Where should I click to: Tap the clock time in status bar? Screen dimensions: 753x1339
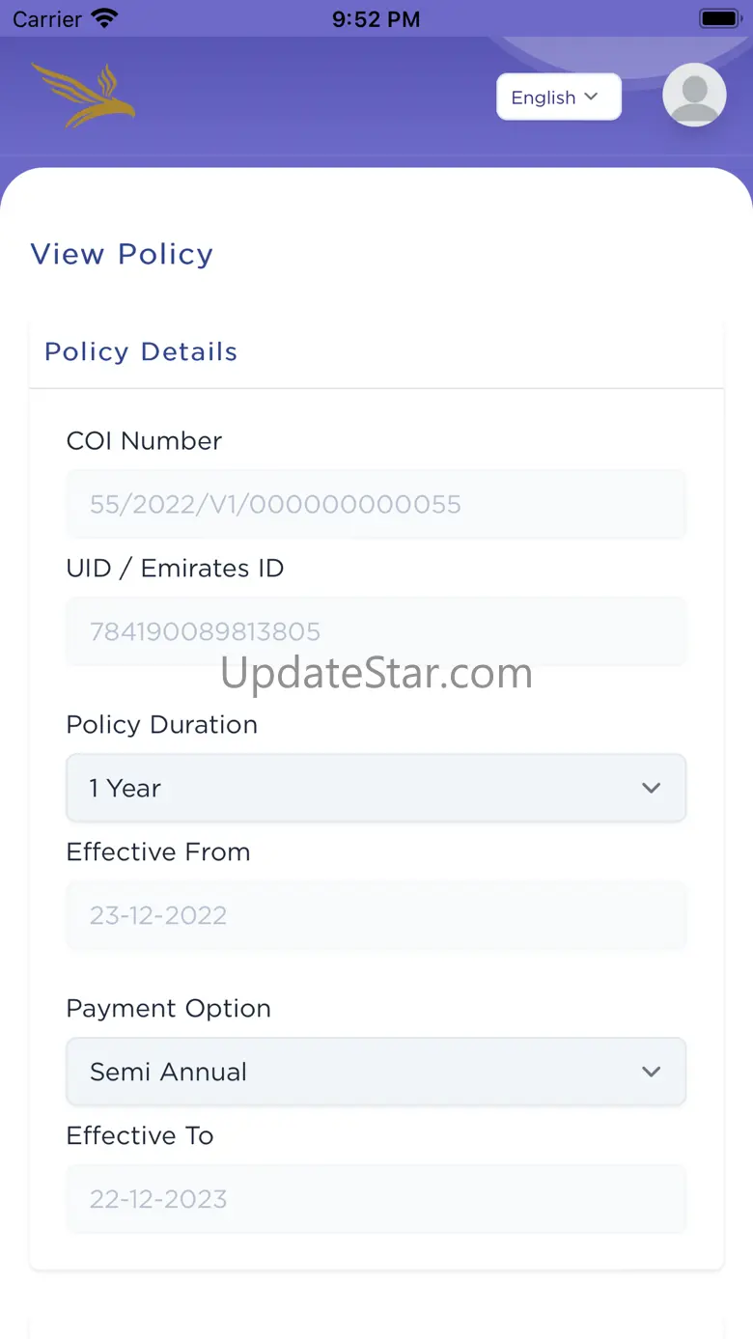(x=376, y=18)
